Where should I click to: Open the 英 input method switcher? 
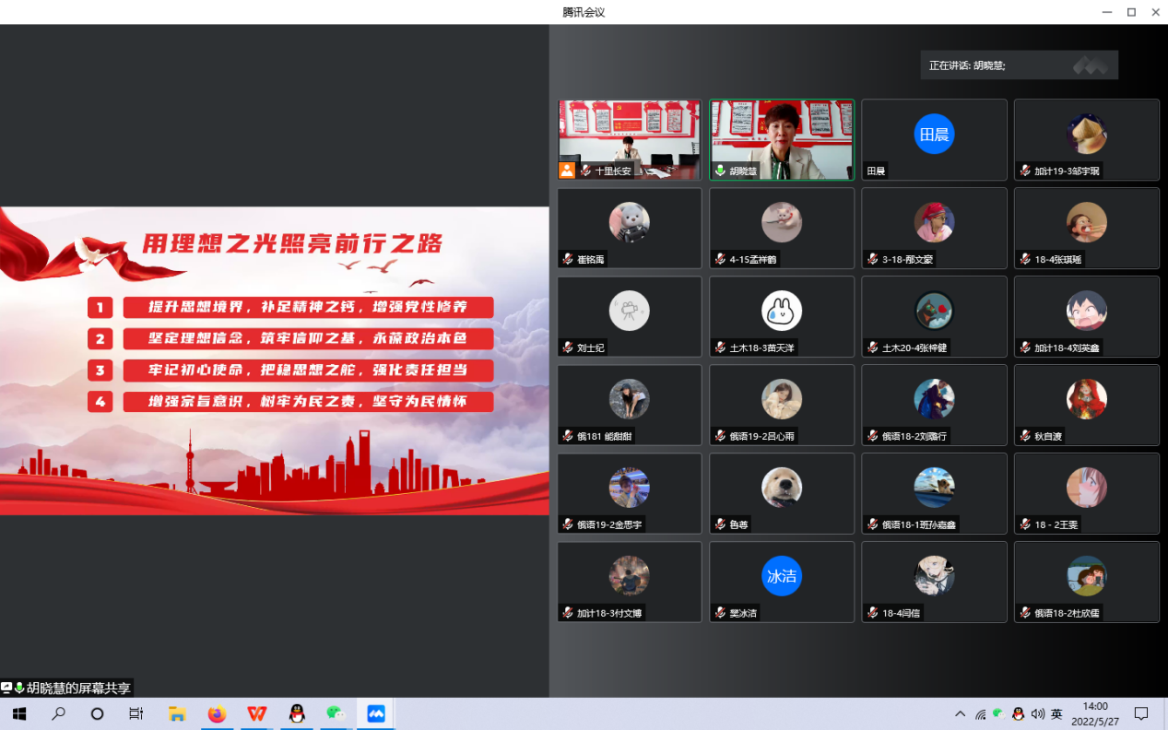(1056, 713)
